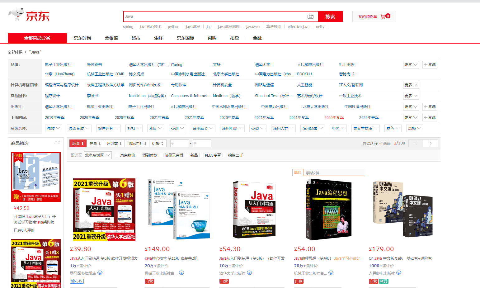Expand 更多 in the 计算机与互联网 row
Viewport: 480px width, 288px height.
[x=411, y=85]
